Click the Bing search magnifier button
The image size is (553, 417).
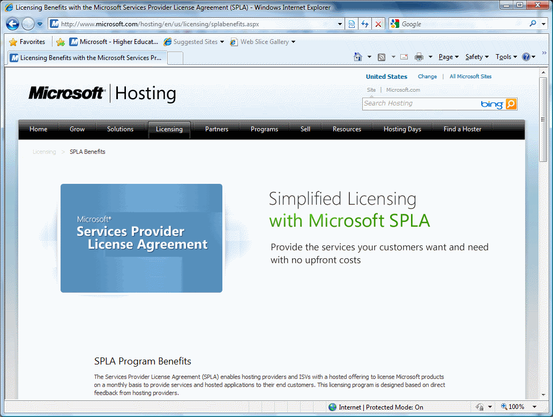point(511,104)
